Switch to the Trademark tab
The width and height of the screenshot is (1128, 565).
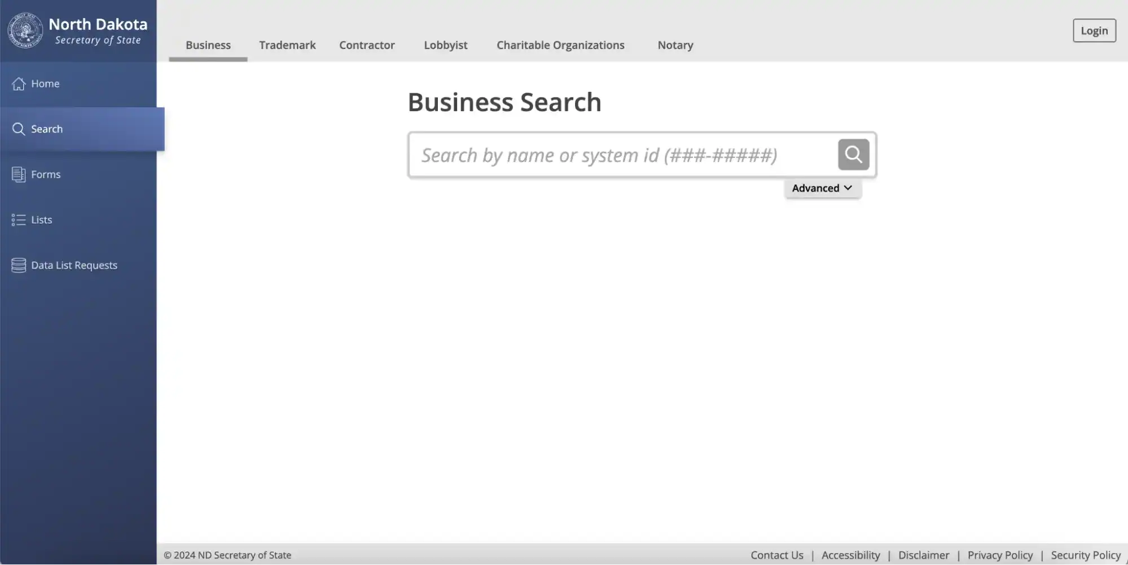[287, 45]
